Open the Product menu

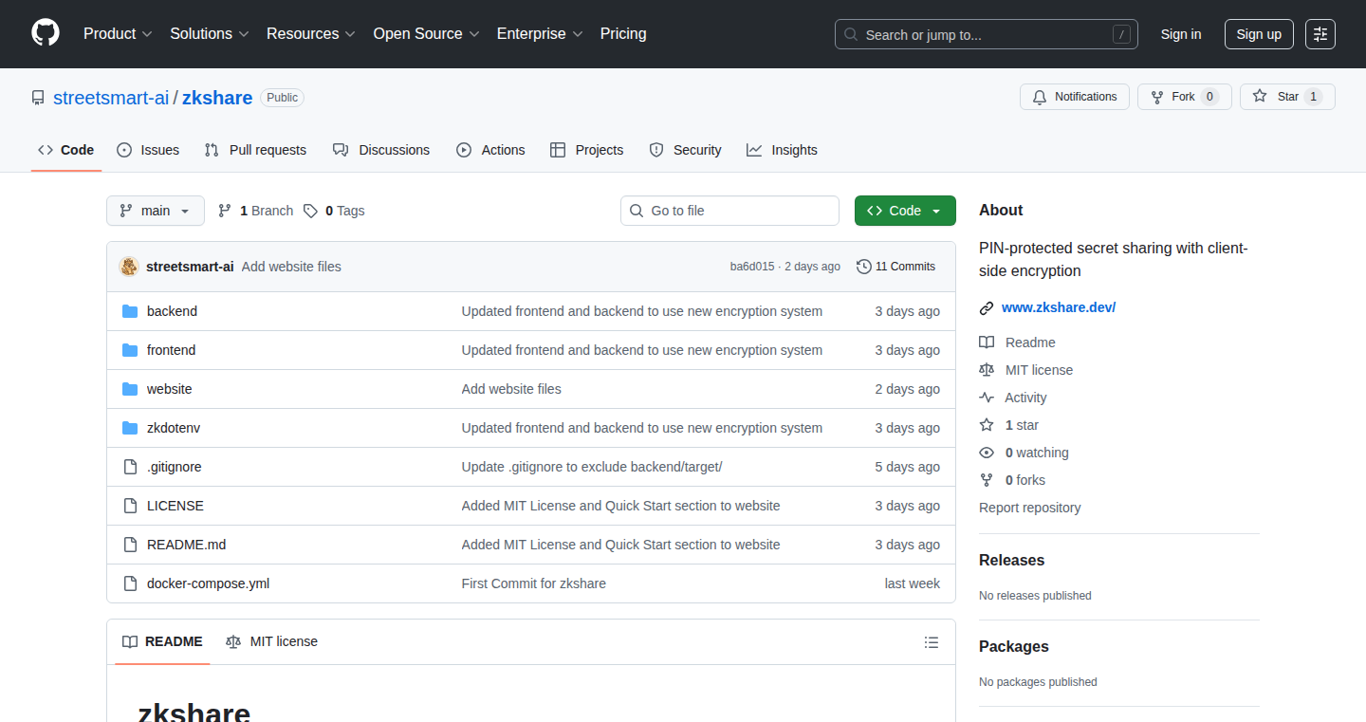[118, 34]
